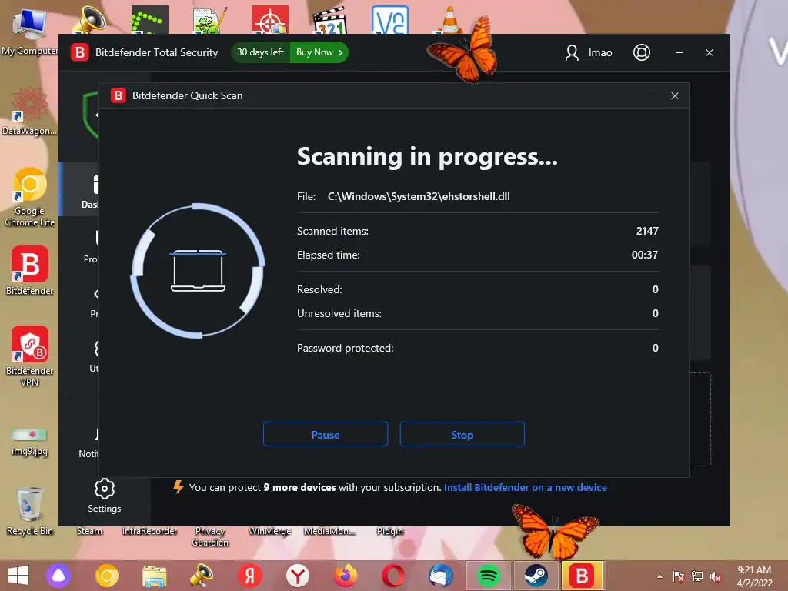Open the InfraRecorder desktop shortcut label
This screenshot has width=788, height=591.
click(x=150, y=531)
